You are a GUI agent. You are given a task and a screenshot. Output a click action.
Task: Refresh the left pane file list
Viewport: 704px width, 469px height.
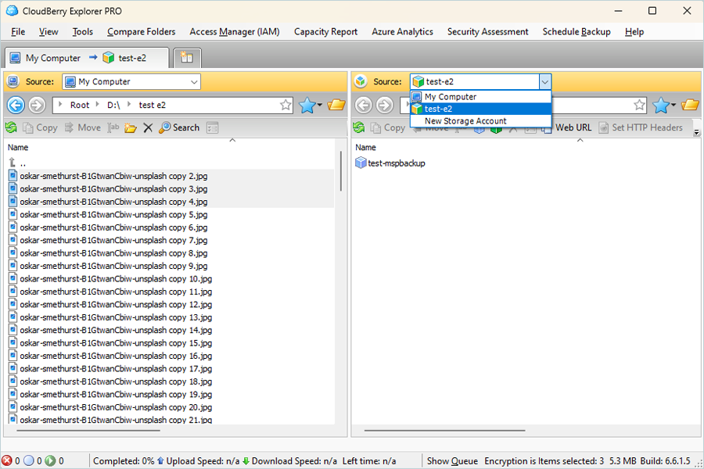pos(11,128)
